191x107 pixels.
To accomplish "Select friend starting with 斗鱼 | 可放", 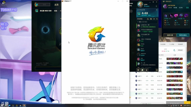I will pos(147,40).
